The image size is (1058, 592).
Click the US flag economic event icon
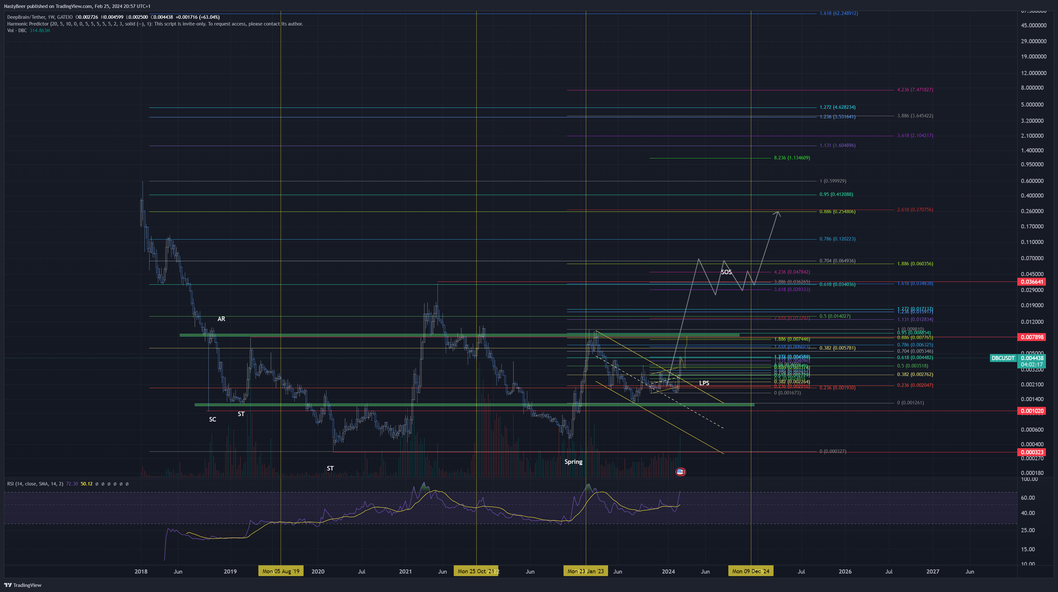680,472
